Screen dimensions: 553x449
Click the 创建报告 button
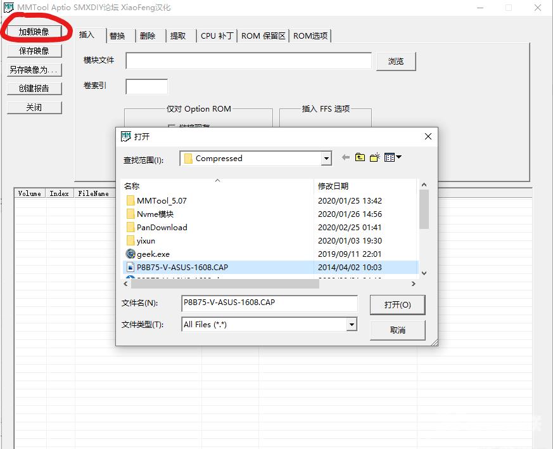click(34, 89)
